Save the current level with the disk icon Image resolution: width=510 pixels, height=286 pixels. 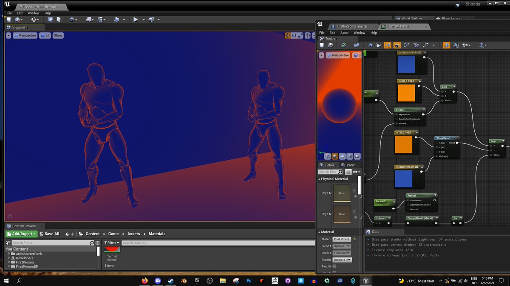[x=8, y=20]
